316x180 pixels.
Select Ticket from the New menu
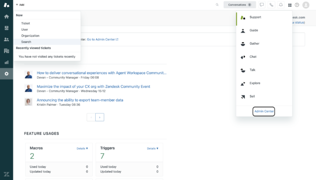coord(25,23)
